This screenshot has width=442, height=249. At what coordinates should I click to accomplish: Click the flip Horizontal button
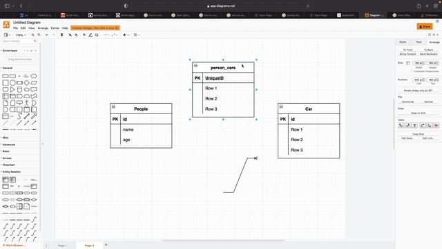[x=407, y=102]
